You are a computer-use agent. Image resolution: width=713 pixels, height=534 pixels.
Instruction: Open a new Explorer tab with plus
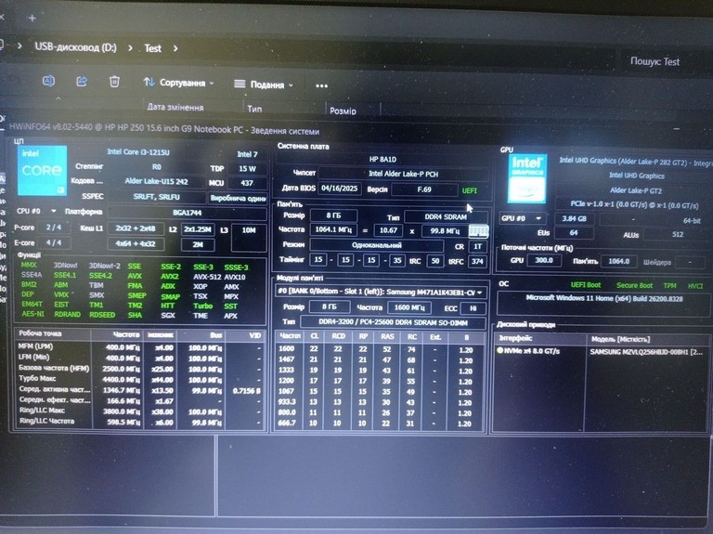click(32, 19)
